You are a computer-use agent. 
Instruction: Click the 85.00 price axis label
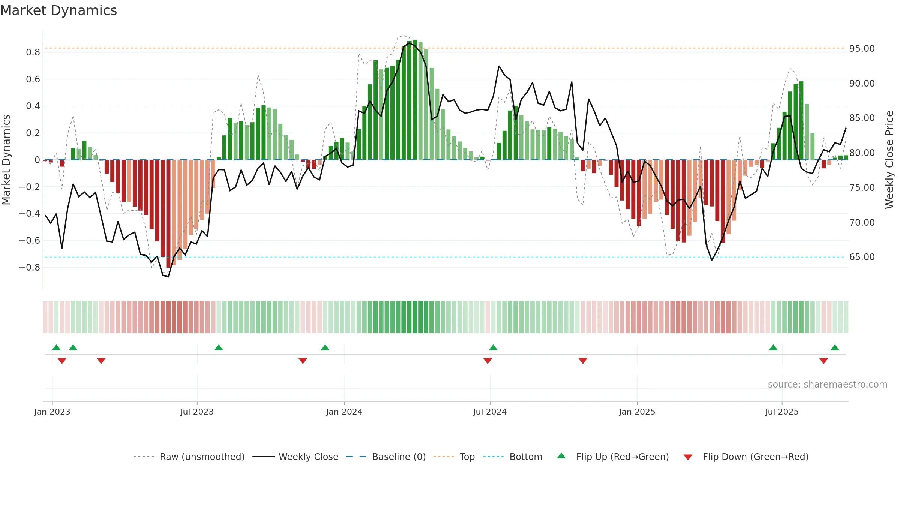coord(862,118)
